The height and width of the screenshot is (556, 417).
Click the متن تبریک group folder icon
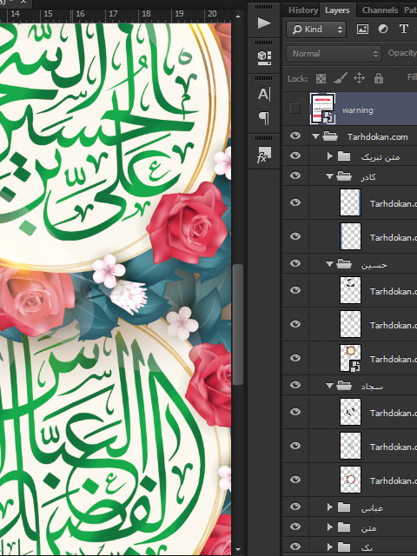[344, 156]
